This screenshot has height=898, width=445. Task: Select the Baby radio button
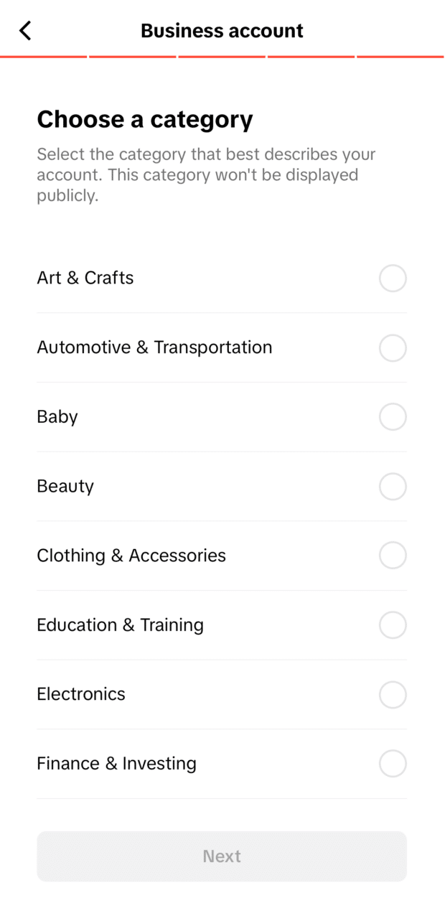tap(393, 417)
